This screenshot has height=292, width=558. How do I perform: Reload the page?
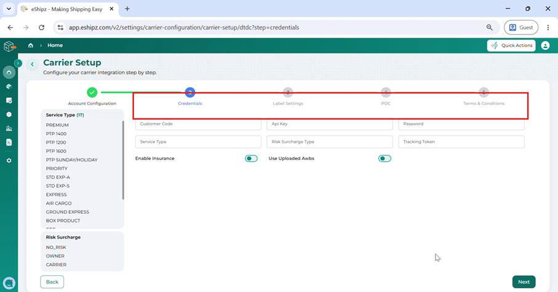tap(42, 28)
